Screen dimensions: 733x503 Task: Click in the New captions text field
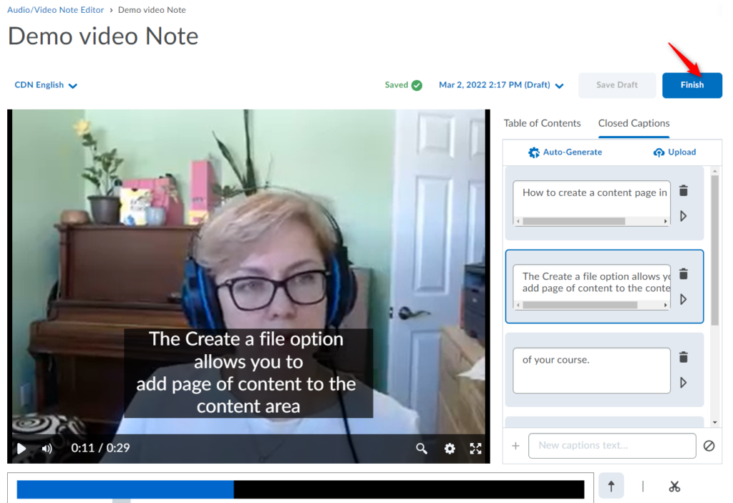click(x=611, y=446)
